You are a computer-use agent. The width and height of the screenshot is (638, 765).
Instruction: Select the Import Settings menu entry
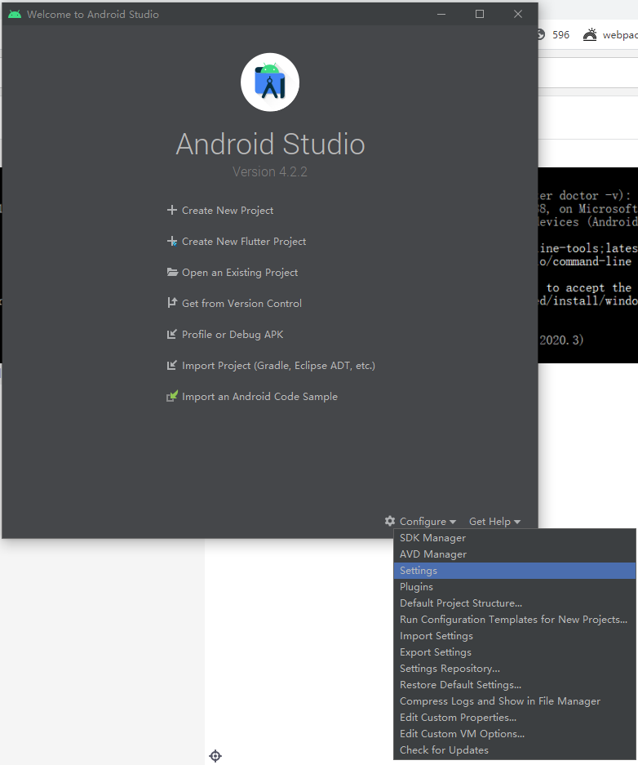(515, 636)
